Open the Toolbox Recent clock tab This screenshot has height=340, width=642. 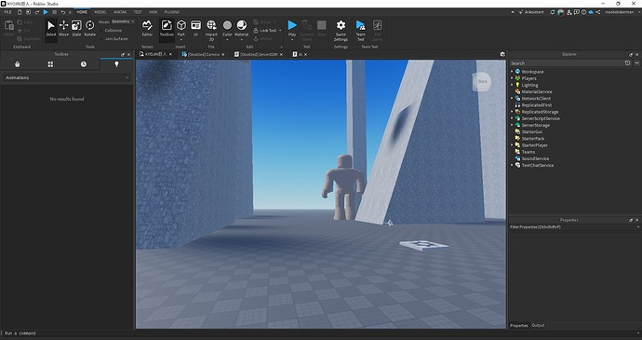(84, 64)
